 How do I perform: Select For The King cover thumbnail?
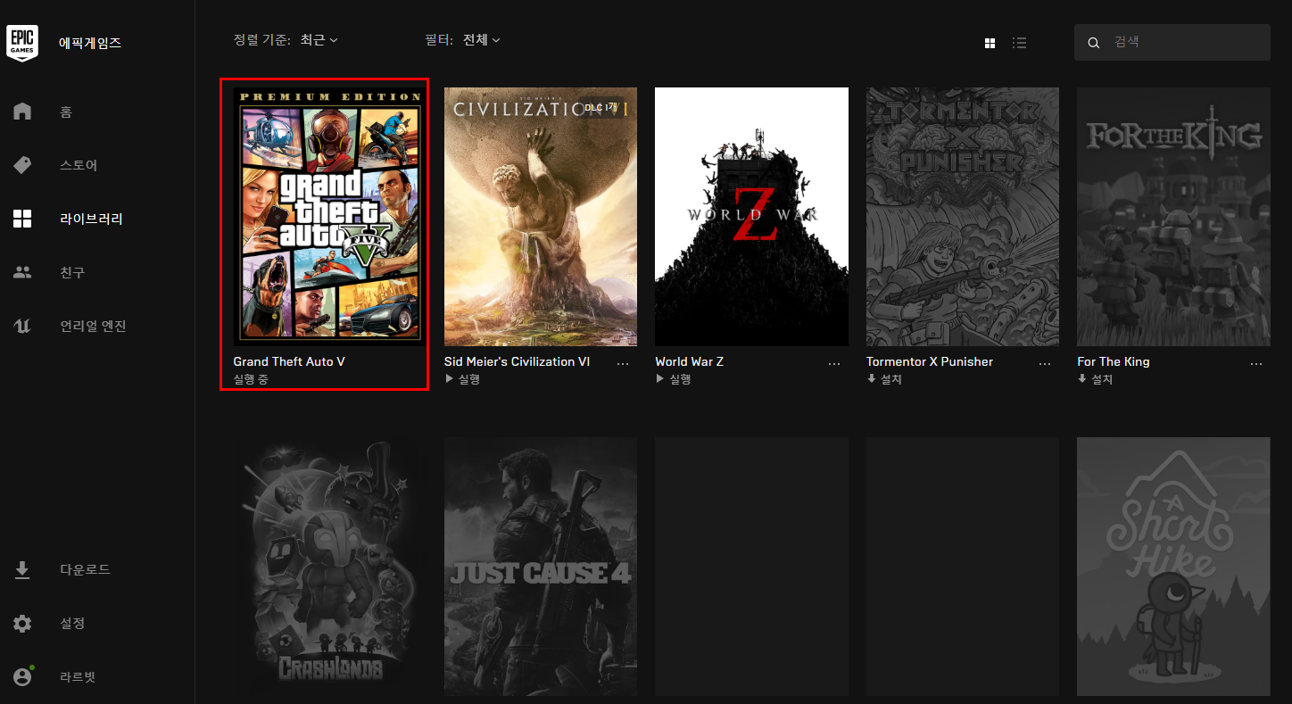(x=1173, y=217)
